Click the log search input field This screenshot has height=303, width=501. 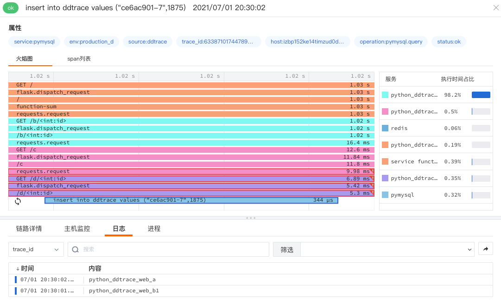click(168, 249)
